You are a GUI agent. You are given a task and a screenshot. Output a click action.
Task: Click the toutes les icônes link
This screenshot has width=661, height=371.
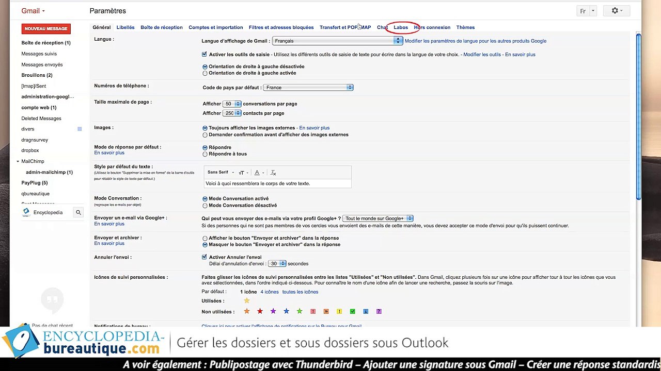[x=300, y=292]
